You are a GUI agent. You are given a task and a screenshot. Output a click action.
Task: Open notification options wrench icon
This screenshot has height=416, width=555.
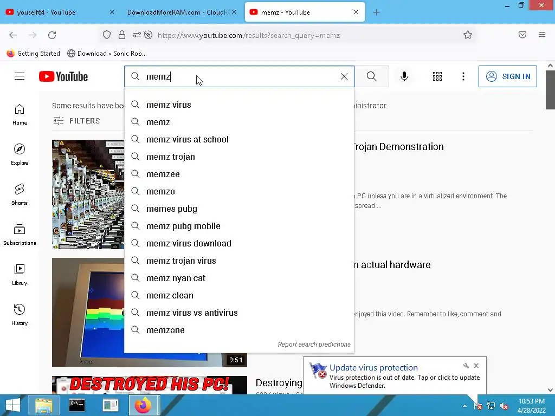click(466, 366)
